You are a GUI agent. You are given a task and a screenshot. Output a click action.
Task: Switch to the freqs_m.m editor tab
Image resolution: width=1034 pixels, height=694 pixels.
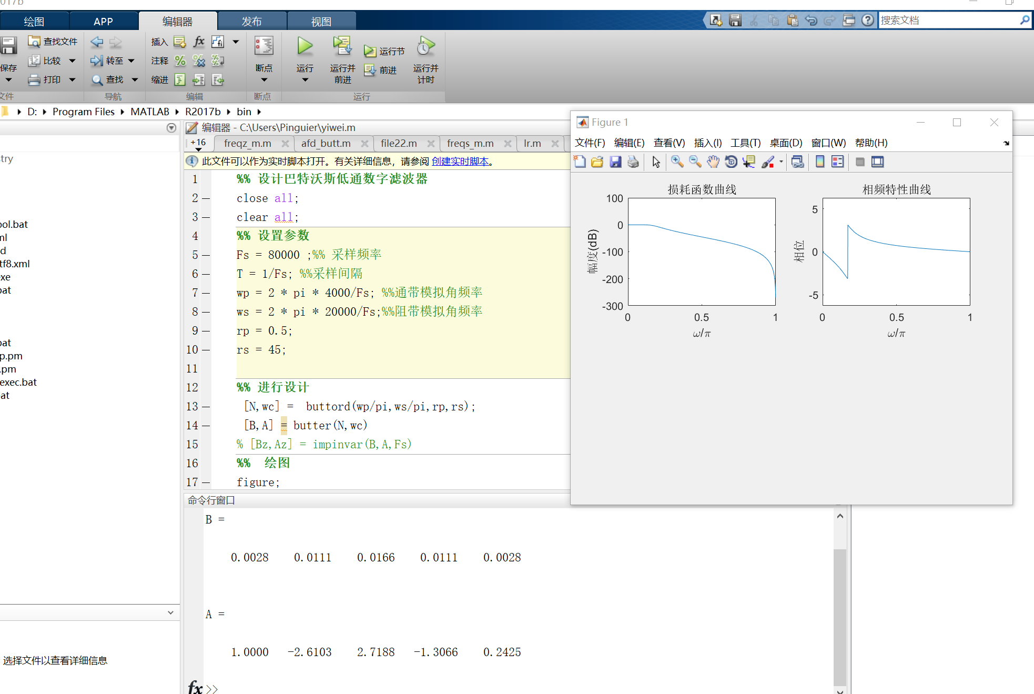coord(470,144)
